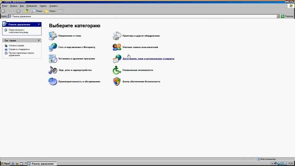This screenshot has height=166, width=295.
Task: Click the Справка и поддержка sidebar icon
Action: pos(6,49)
